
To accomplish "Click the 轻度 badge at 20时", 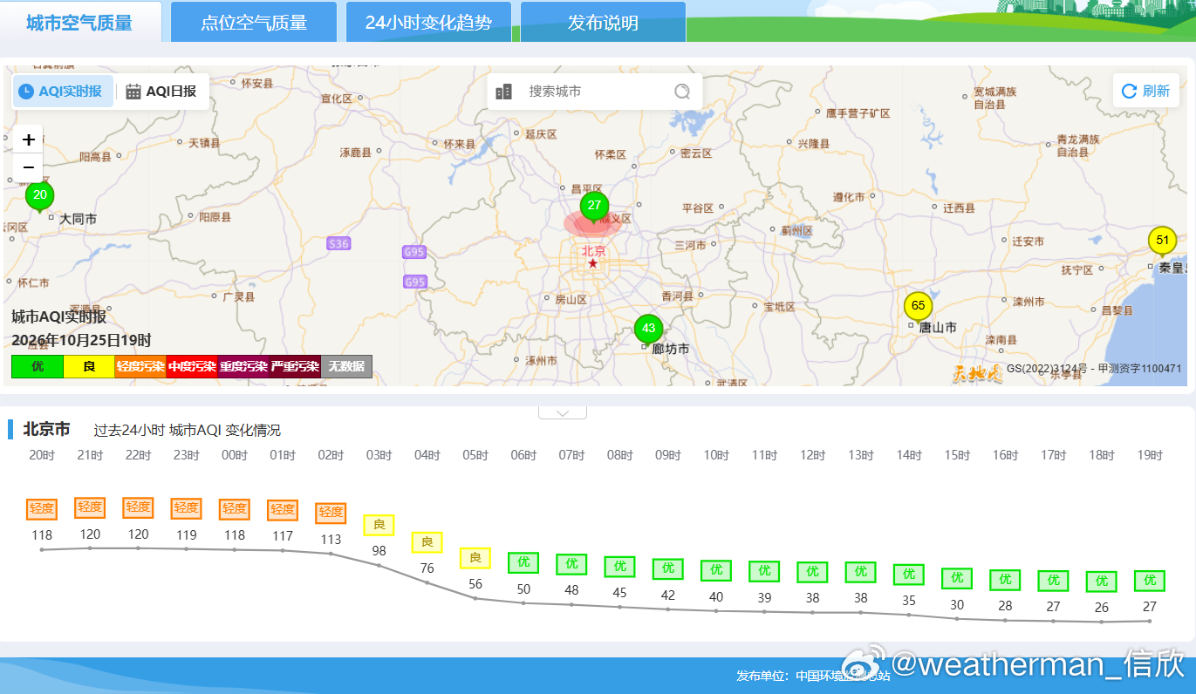I will tap(42, 508).
